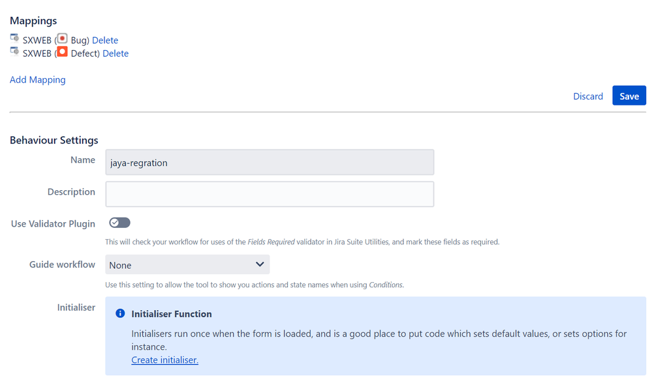Click the Bug issue type icon
This screenshot has height=383, width=652.
pos(62,39)
